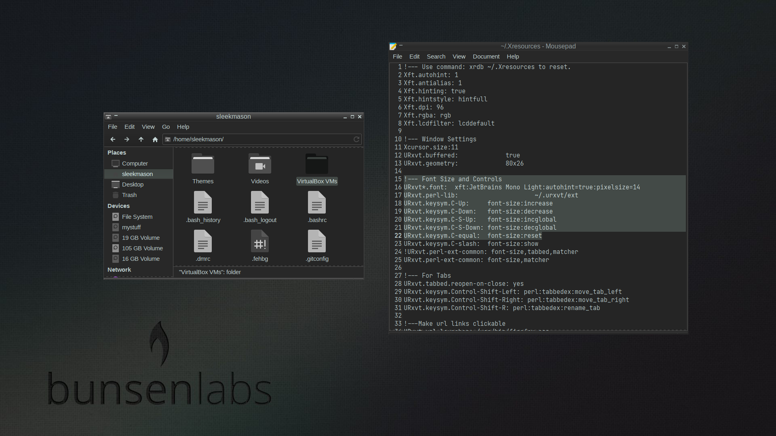Click the Xft.dpi: 96 line
The width and height of the screenshot is (776, 436).
click(x=424, y=107)
